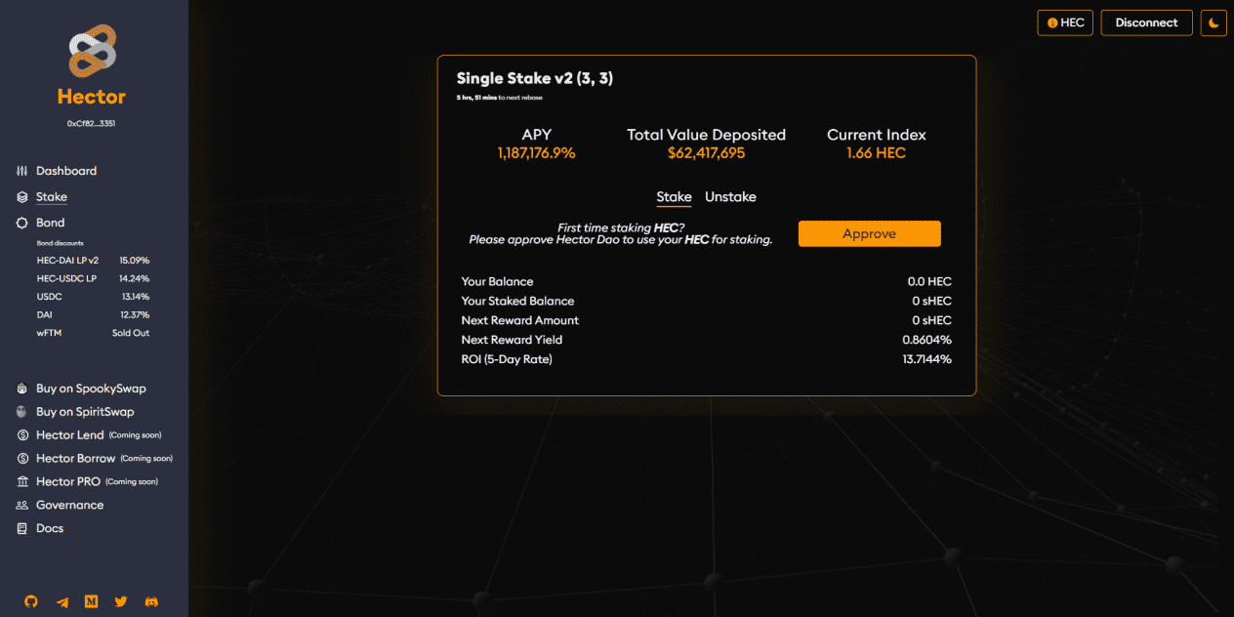Image resolution: width=1234 pixels, height=617 pixels.
Task: Click the Governance people icon
Action: (22, 506)
